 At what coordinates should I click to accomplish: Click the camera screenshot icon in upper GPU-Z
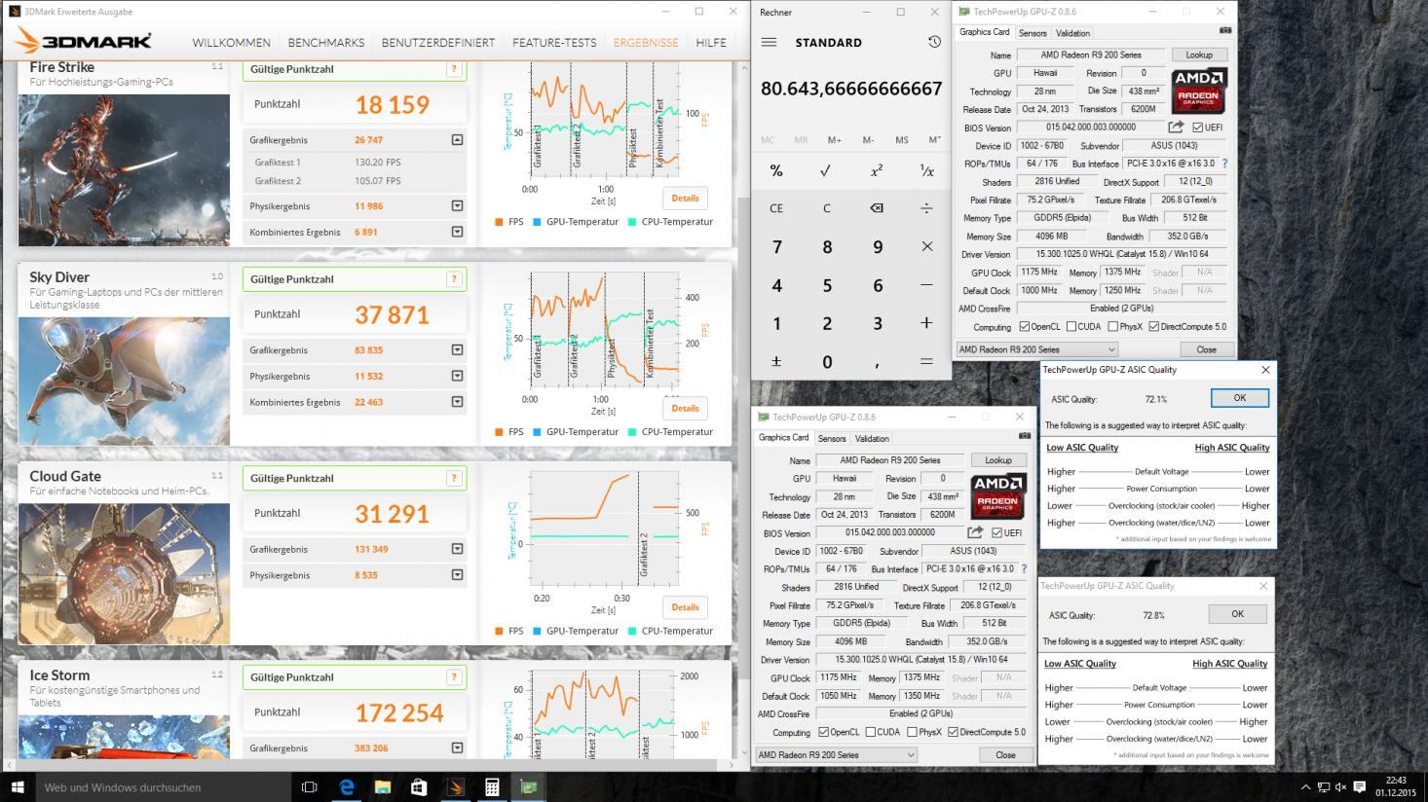(x=1225, y=31)
